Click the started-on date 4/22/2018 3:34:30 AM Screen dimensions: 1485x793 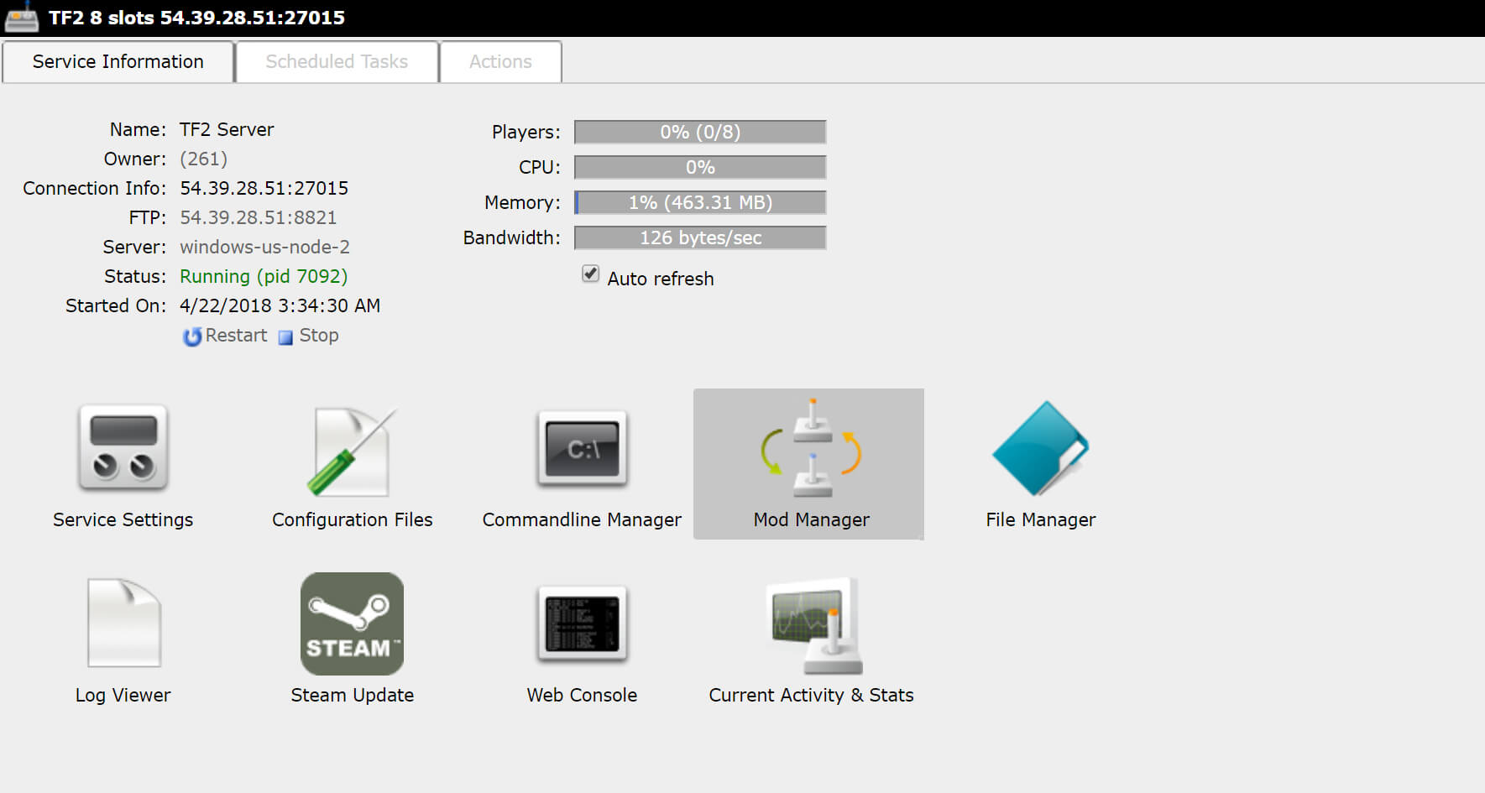pyautogui.click(x=280, y=306)
